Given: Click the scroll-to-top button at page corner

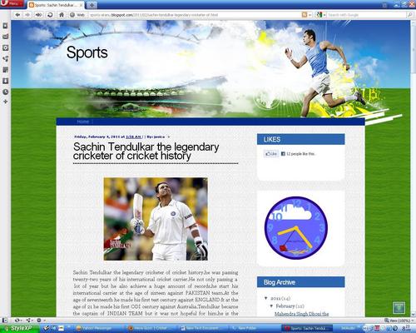Looking at the screenshot, I should 399,307.
